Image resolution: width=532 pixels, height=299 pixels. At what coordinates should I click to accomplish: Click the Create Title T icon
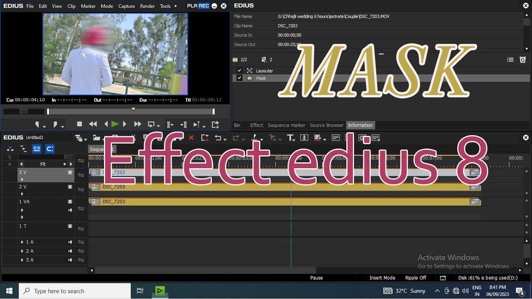click(x=290, y=137)
